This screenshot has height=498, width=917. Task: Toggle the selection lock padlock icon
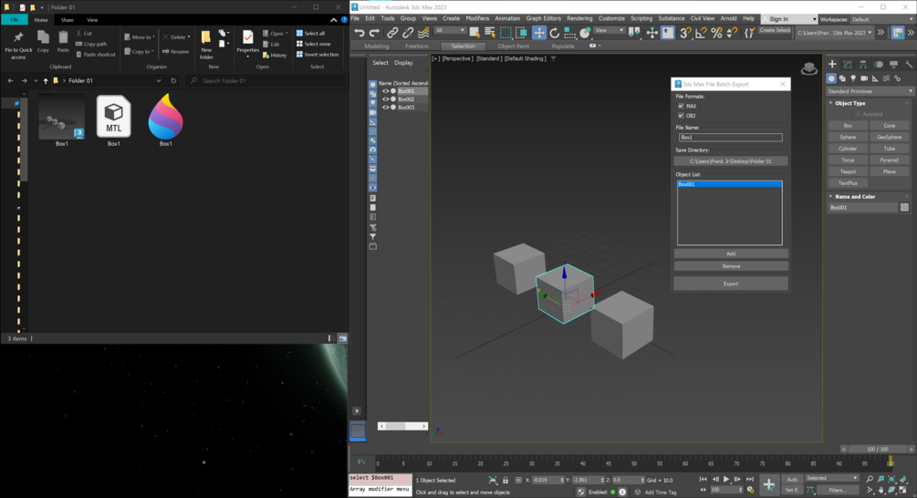(505, 480)
